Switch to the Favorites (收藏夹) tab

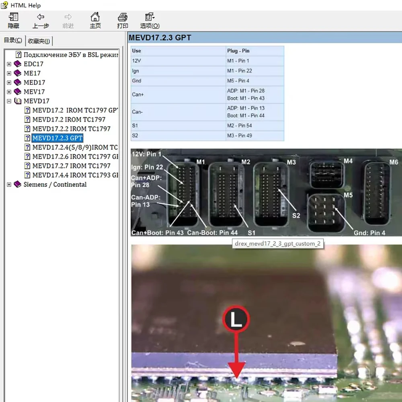pos(39,41)
